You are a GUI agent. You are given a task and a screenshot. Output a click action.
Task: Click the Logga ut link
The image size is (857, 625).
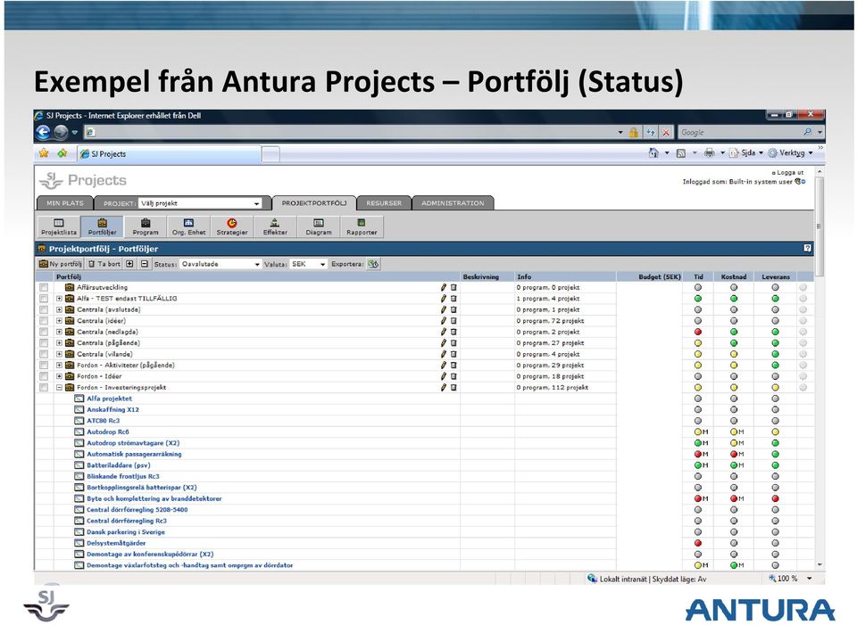point(788,172)
